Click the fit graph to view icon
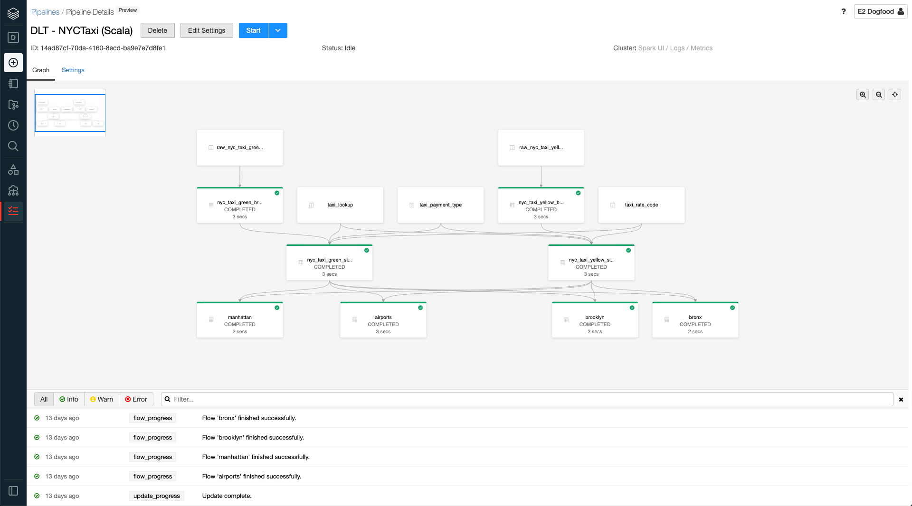Image resolution: width=912 pixels, height=506 pixels. coord(895,95)
